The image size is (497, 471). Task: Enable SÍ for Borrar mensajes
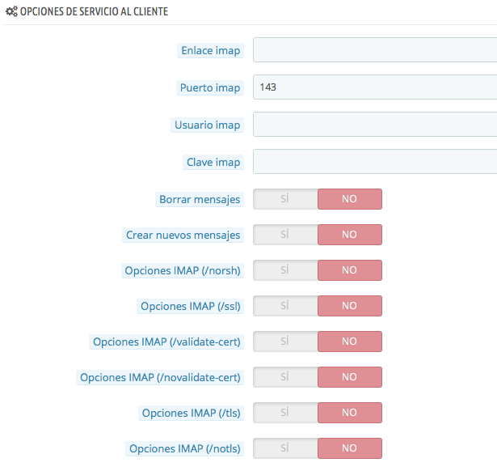(285, 199)
